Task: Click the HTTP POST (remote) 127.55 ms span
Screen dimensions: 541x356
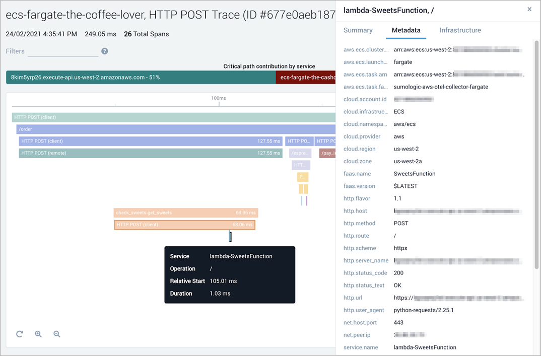Action: point(151,153)
